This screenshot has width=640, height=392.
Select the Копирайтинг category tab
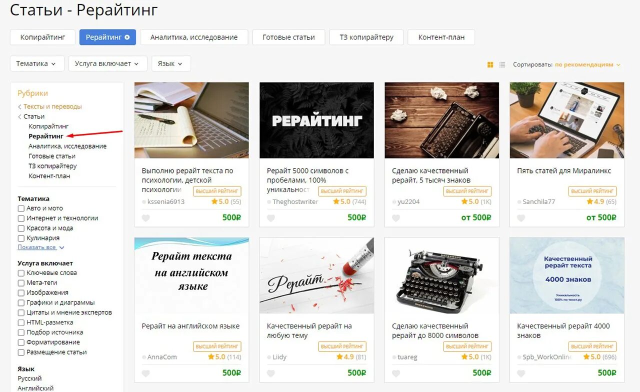[x=42, y=37]
